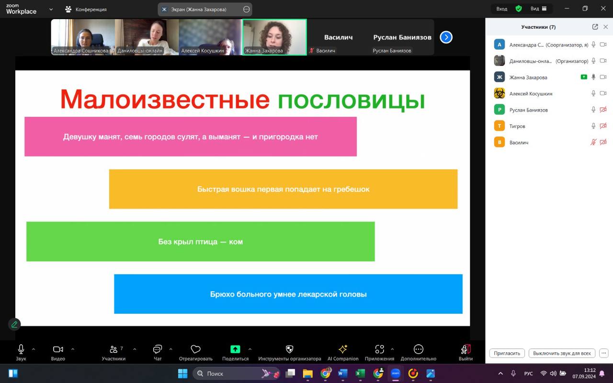The width and height of the screenshot is (613, 383).
Task: Ask Тигров to start video via crossed camera
Action: [x=603, y=126]
